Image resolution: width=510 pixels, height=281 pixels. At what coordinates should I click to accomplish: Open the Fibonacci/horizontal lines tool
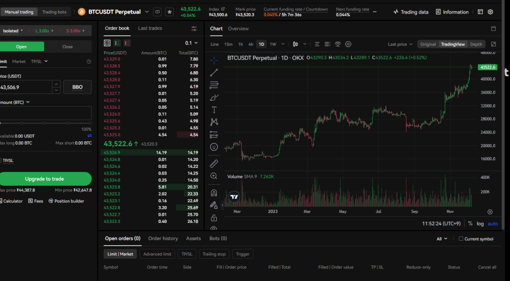coord(214,85)
